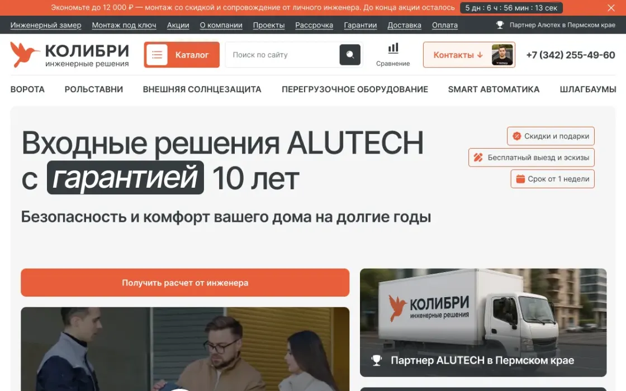The height and width of the screenshot is (391, 626).
Task: Select РОЛЬСТАВНИ category
Action: 94,89
